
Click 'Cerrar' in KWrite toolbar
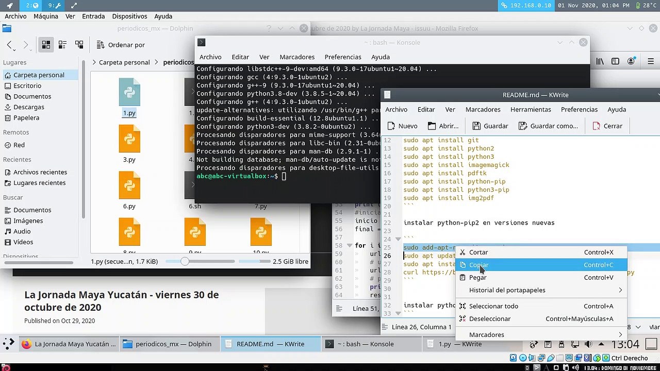(607, 126)
